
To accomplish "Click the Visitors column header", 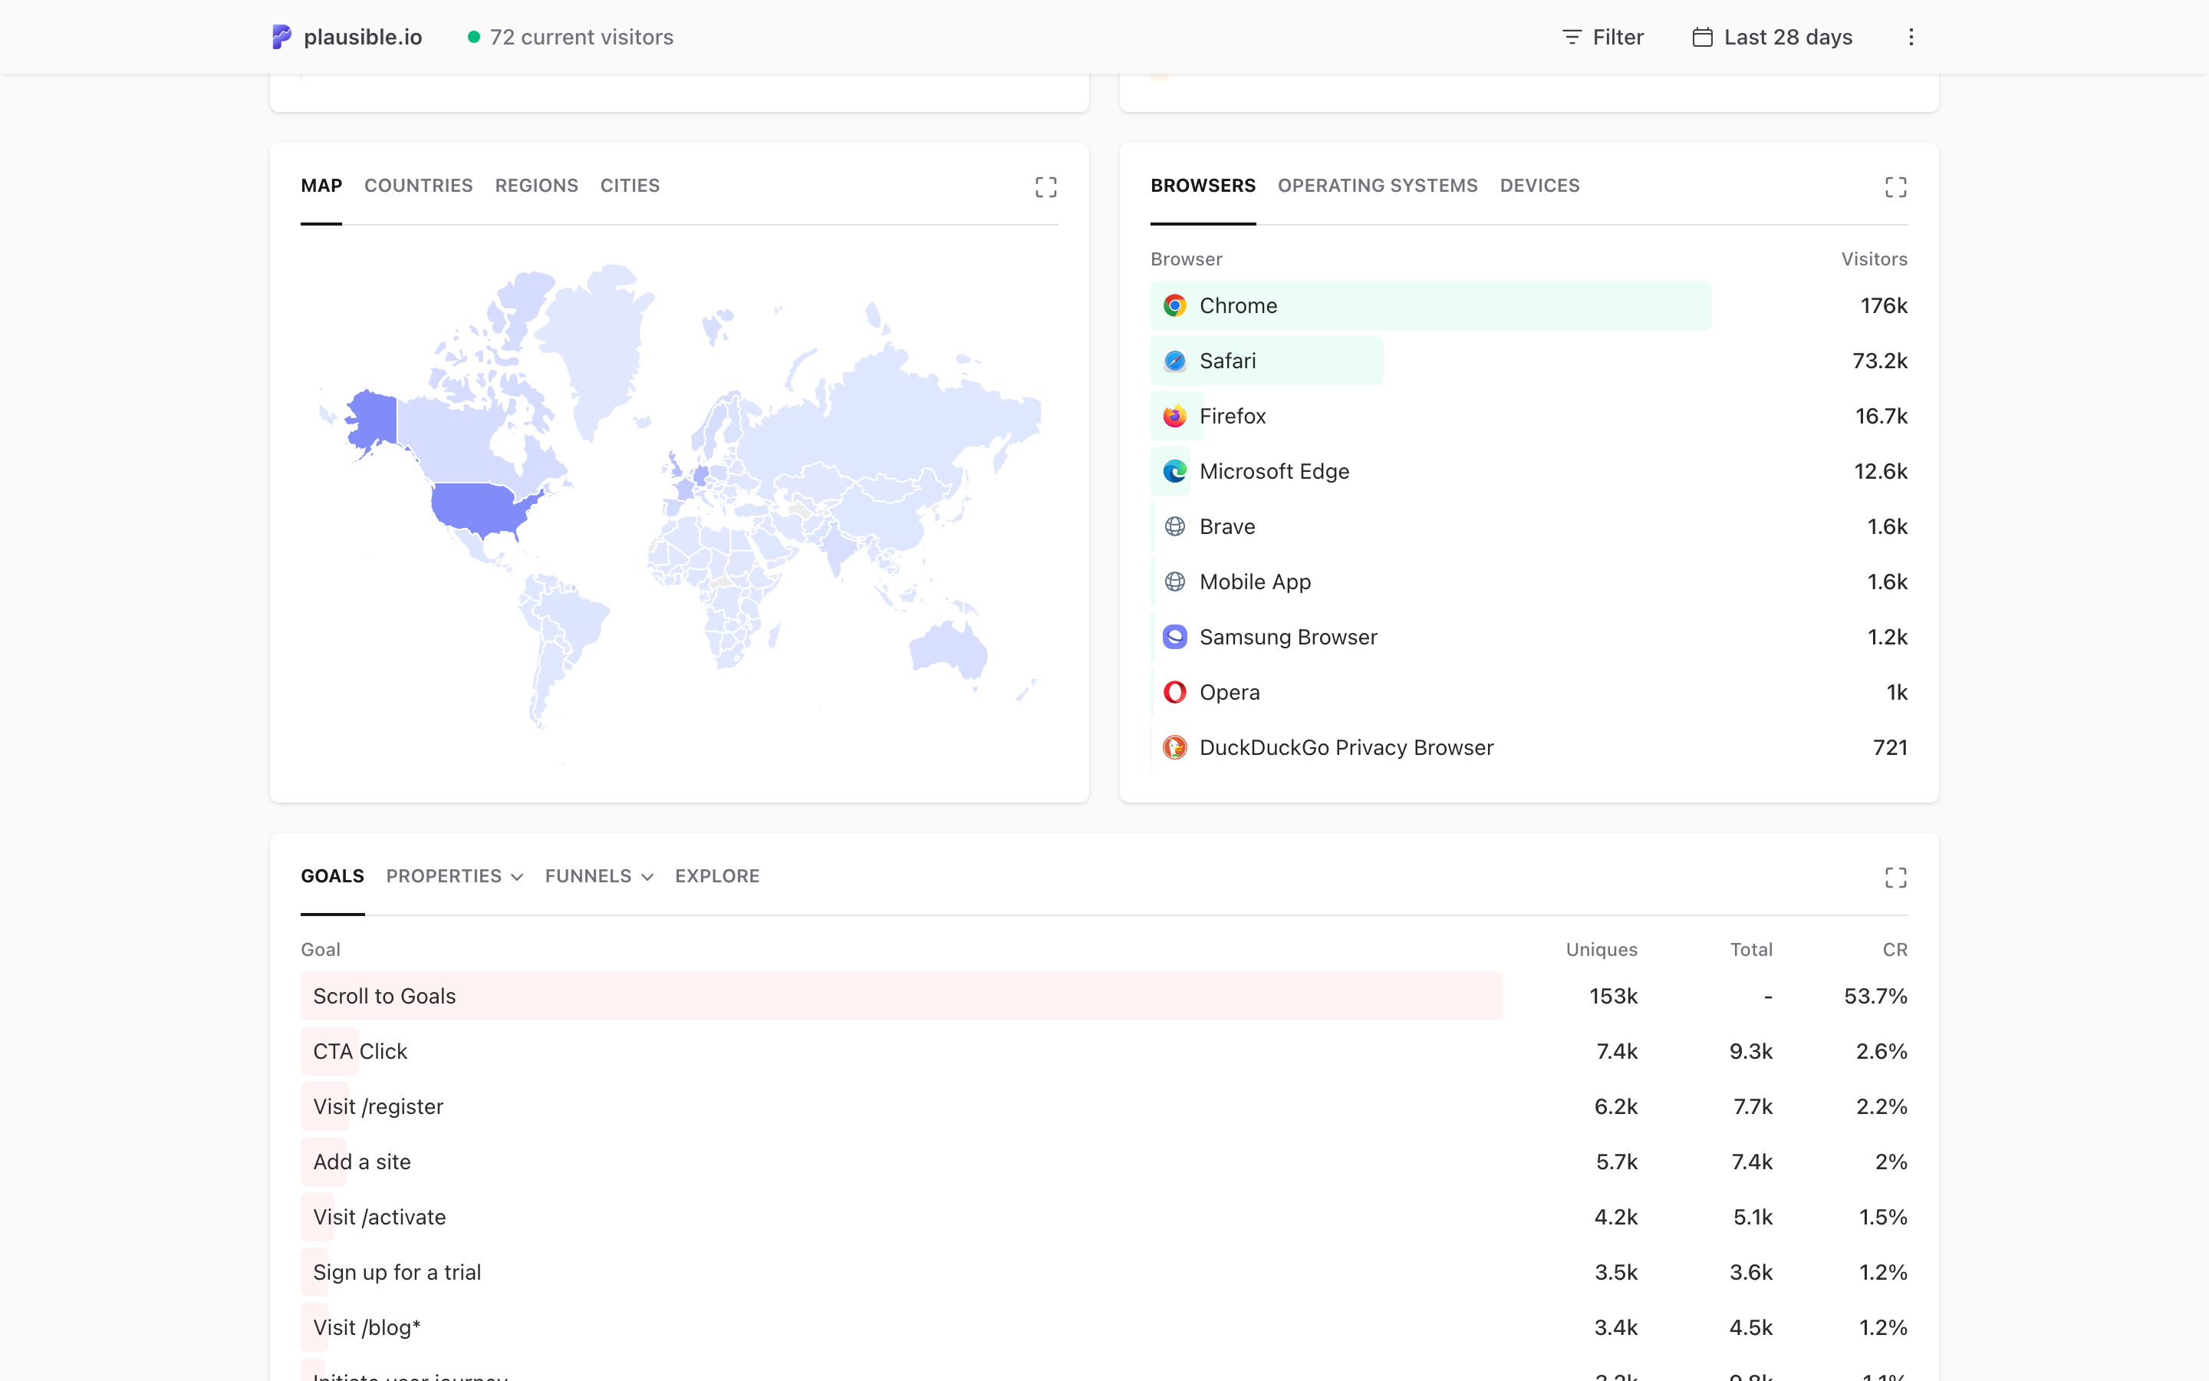I will click(1874, 259).
